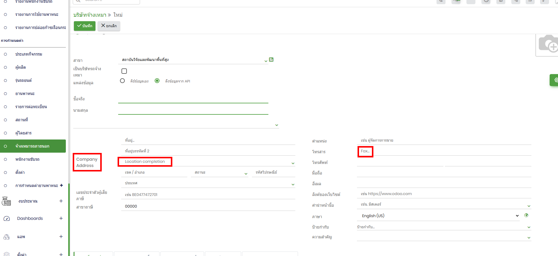The height and width of the screenshot is (256, 558).
Task: Go to ยานพาหนะ in the sidebar
Action: [x=25, y=94]
